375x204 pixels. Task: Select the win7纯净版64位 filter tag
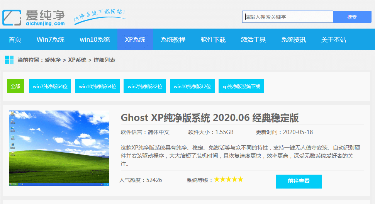pos(50,86)
